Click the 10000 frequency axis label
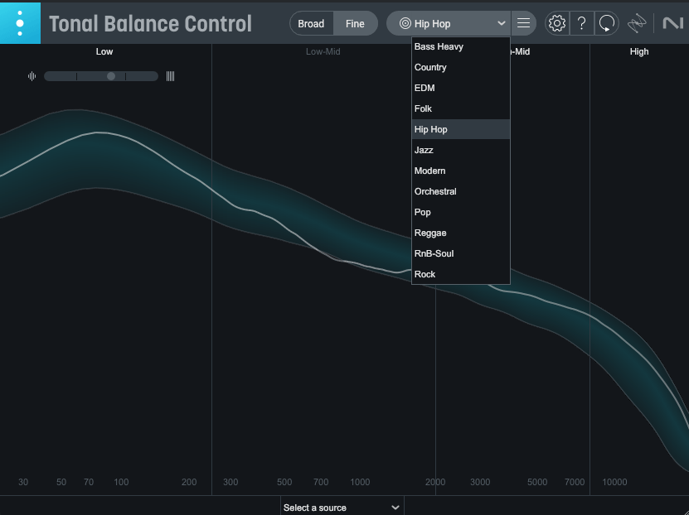This screenshot has height=515, width=689. coord(614,482)
